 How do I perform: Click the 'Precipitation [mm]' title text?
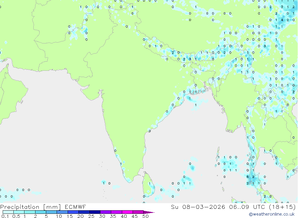30,207
